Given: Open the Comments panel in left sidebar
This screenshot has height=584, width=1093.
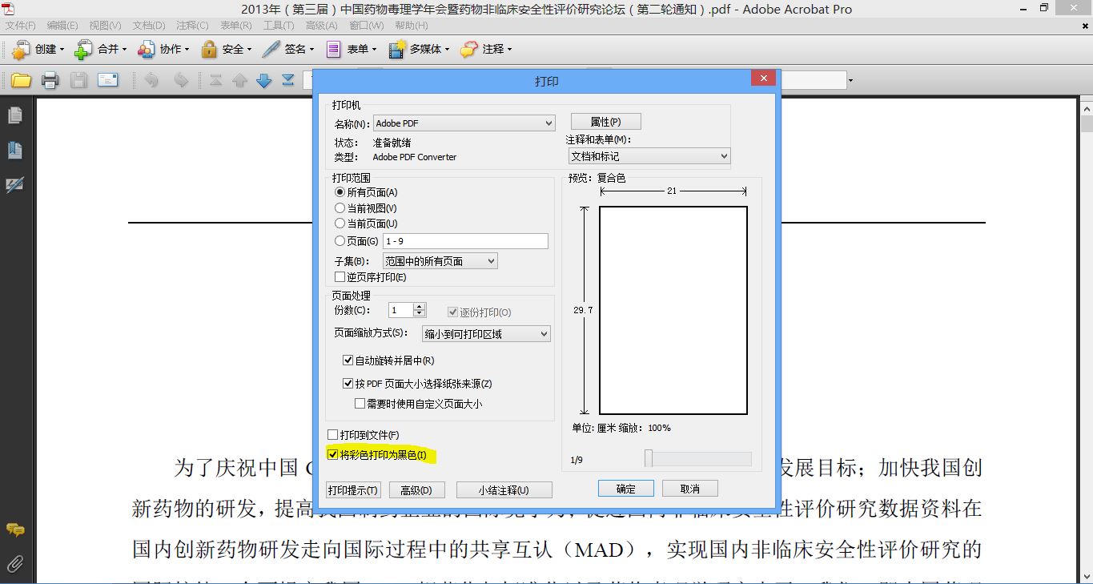Looking at the screenshot, I should [x=14, y=530].
